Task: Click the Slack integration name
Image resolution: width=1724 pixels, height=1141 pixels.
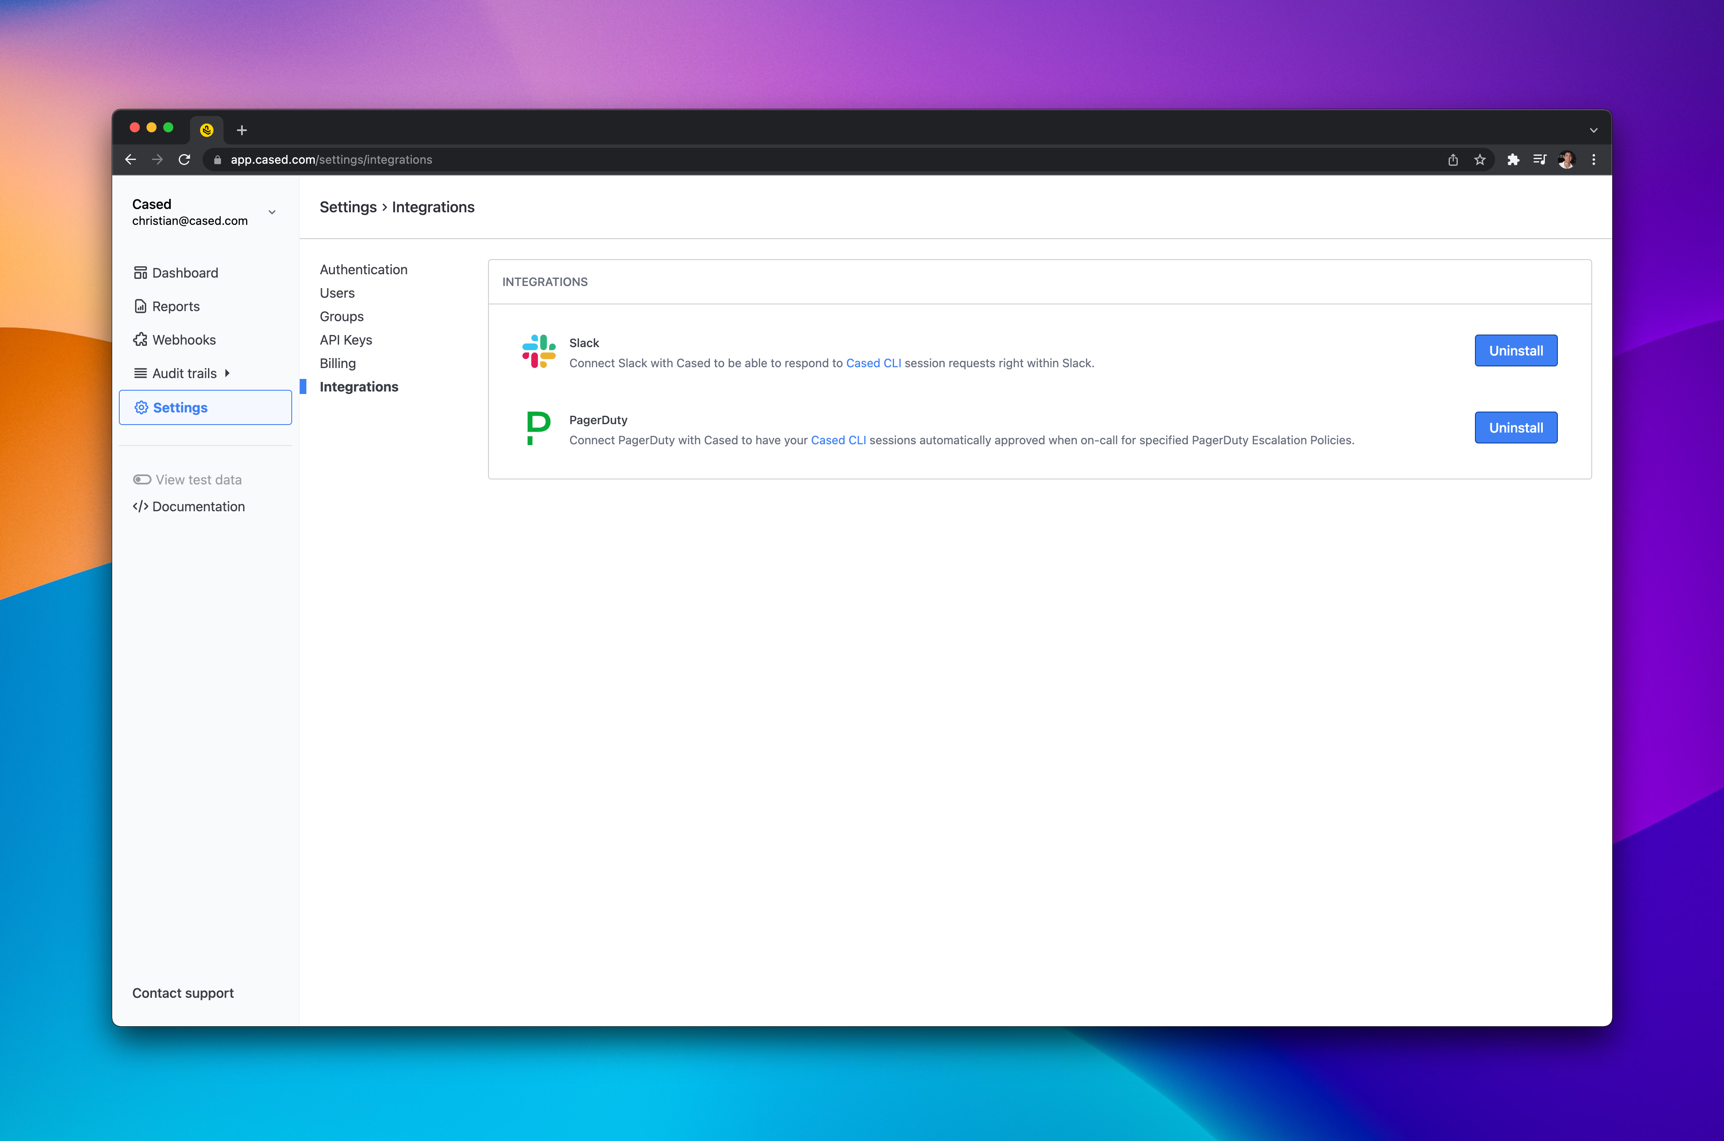Action: tap(584, 343)
